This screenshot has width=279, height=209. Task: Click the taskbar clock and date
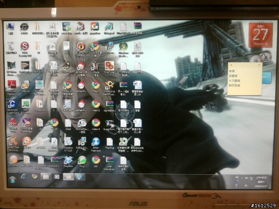pos(261,182)
